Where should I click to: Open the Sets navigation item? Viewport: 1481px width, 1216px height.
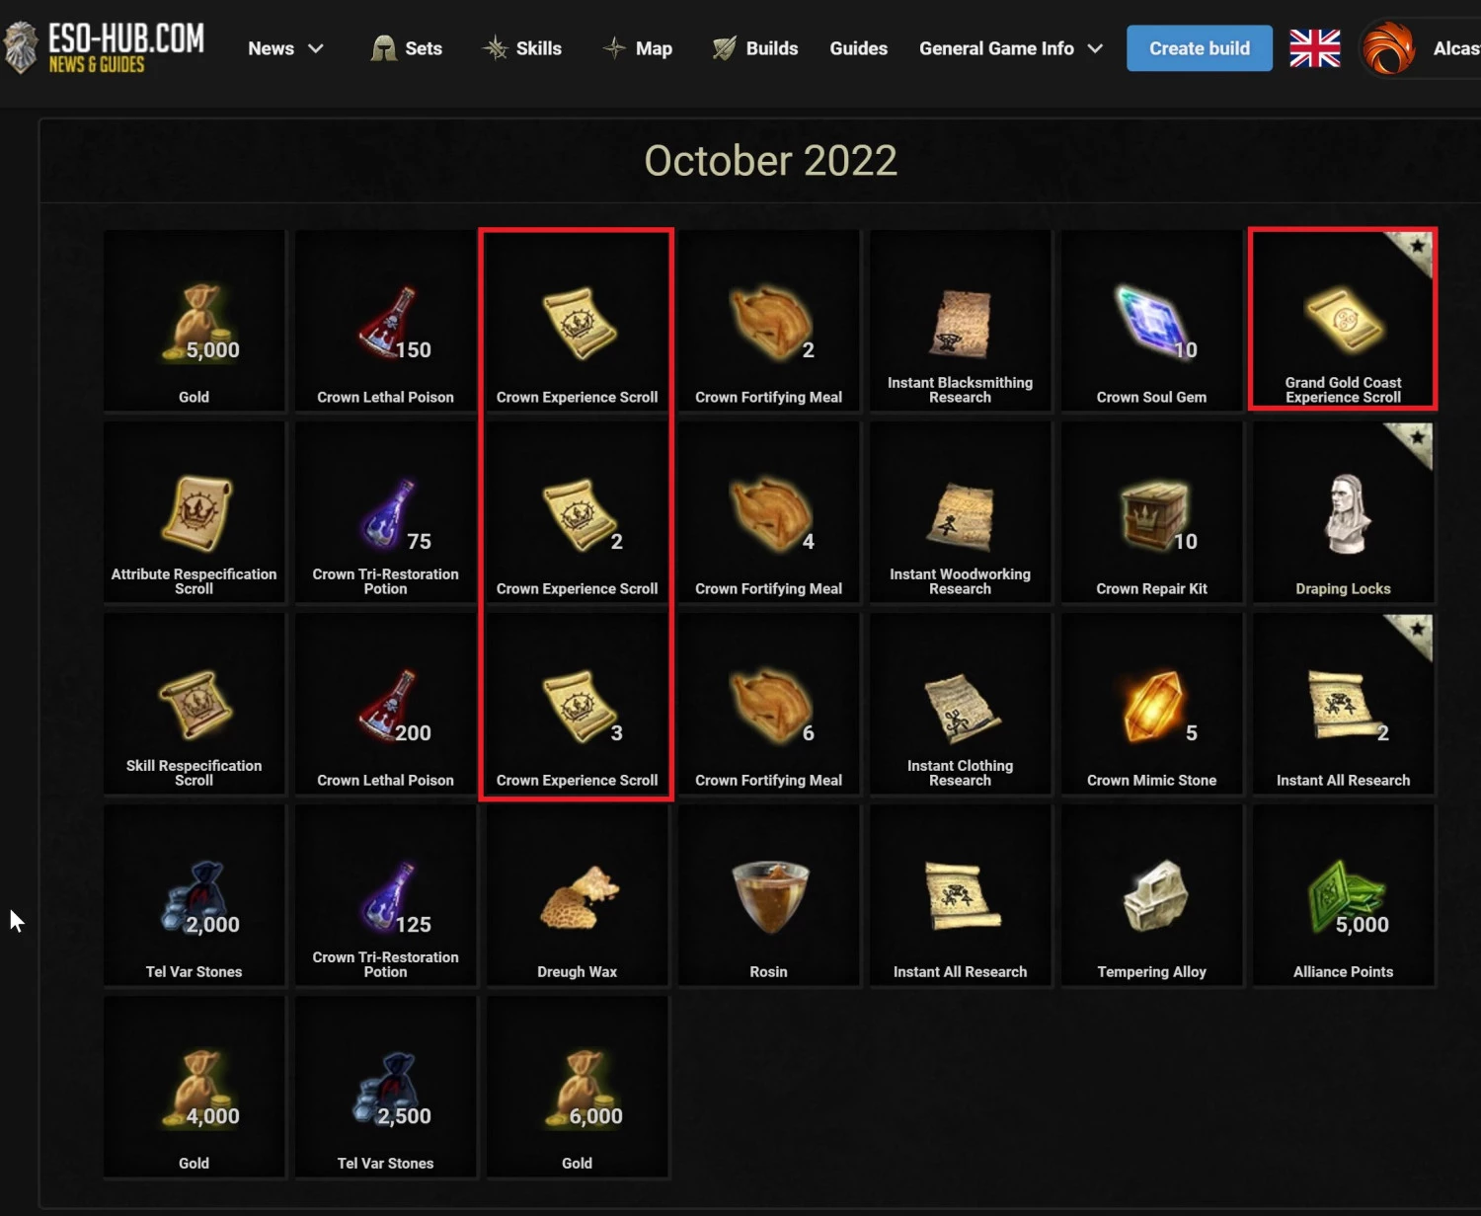tap(406, 48)
